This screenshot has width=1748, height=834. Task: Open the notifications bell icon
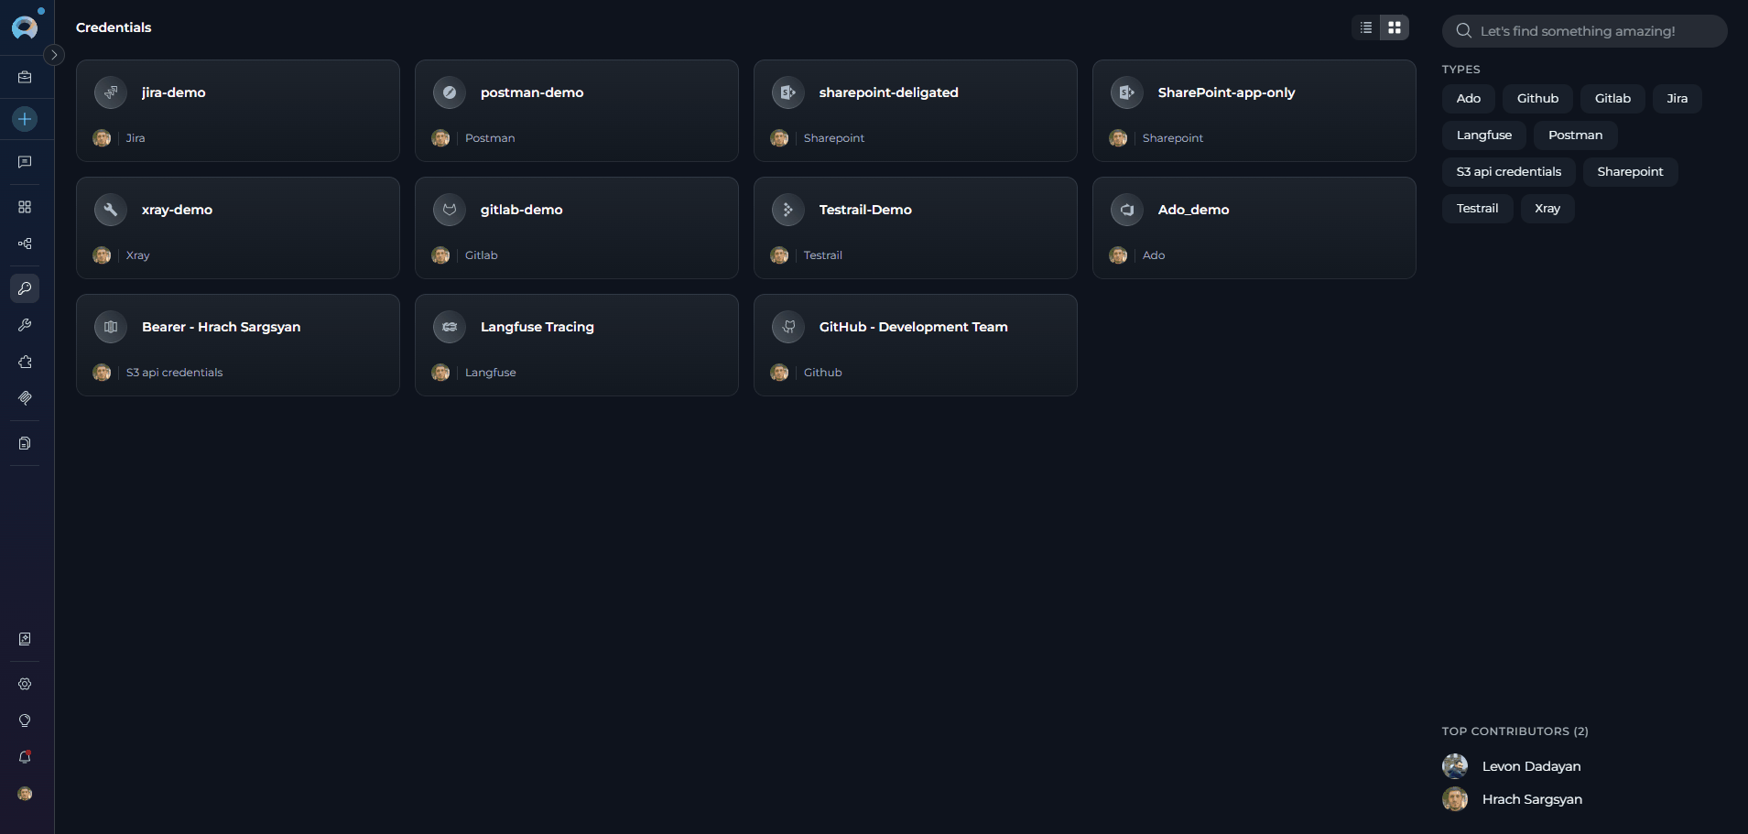coord(25,757)
